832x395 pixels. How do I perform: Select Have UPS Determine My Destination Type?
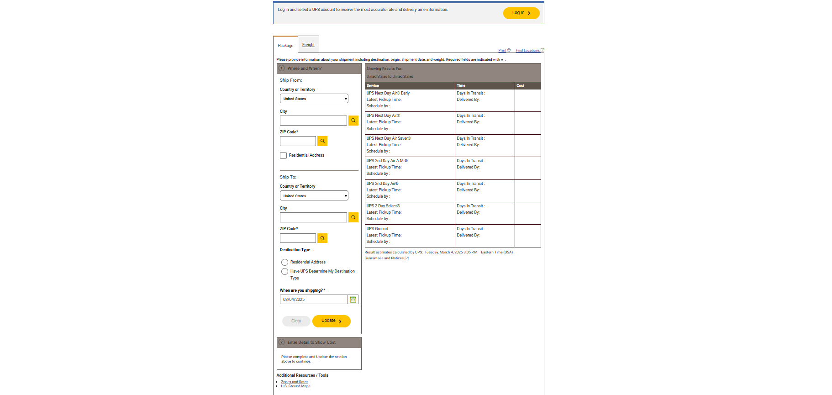click(285, 271)
